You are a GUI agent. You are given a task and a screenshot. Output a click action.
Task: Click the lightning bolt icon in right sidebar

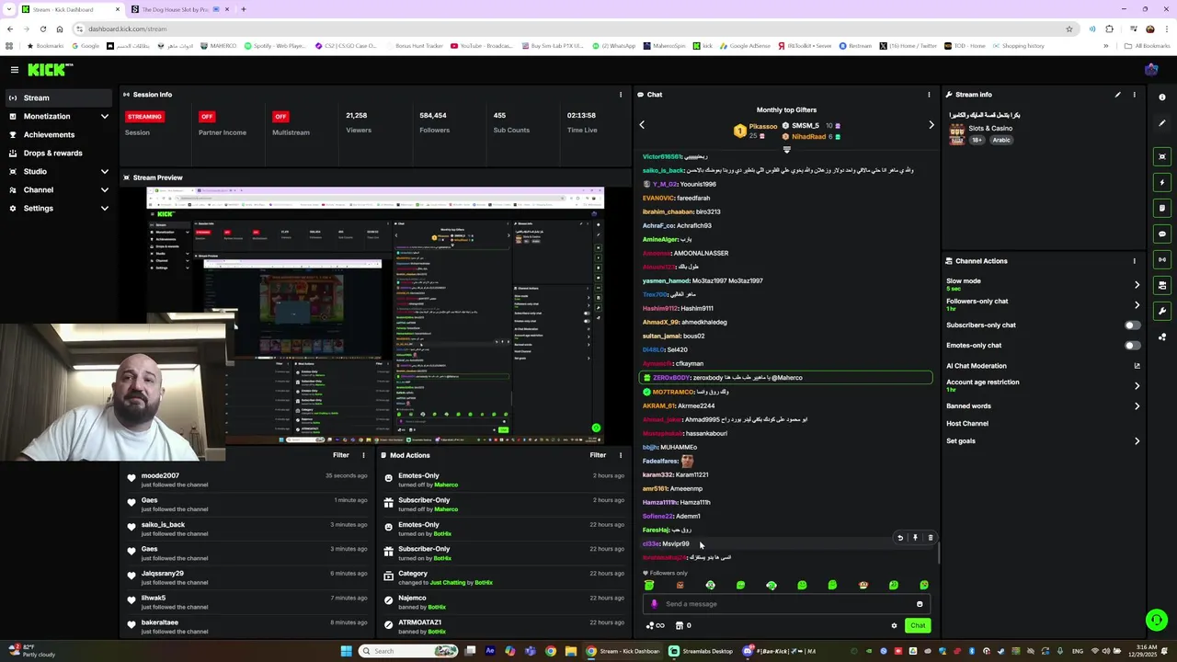[x=1162, y=182]
